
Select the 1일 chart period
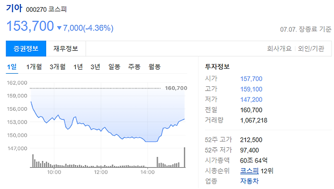pyautogui.click(x=12, y=67)
